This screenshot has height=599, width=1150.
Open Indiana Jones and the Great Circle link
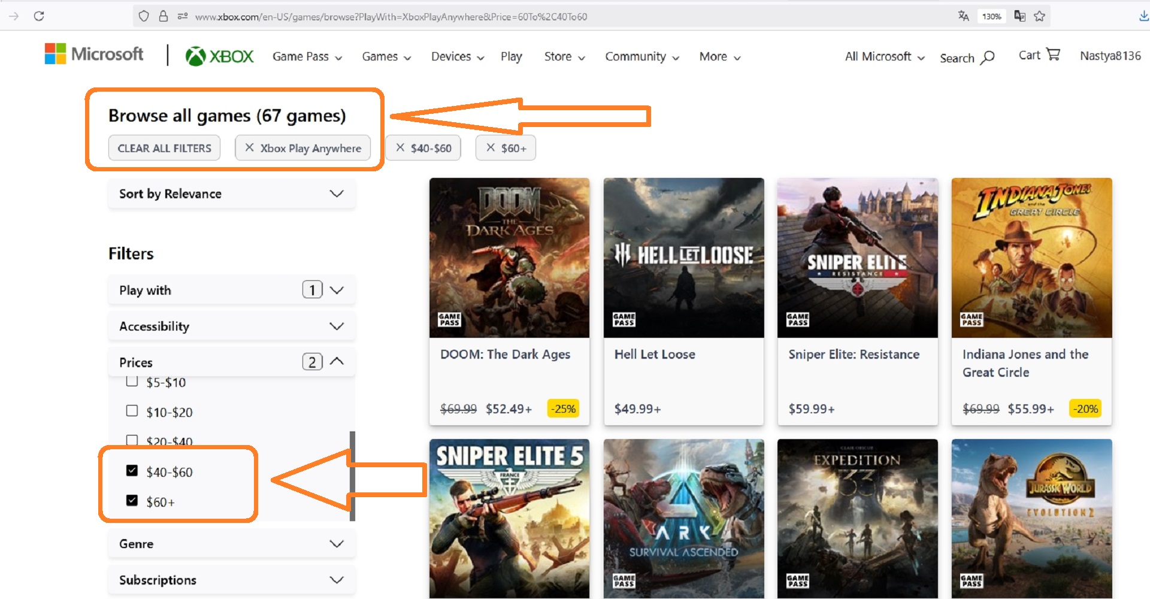pos(1025,363)
